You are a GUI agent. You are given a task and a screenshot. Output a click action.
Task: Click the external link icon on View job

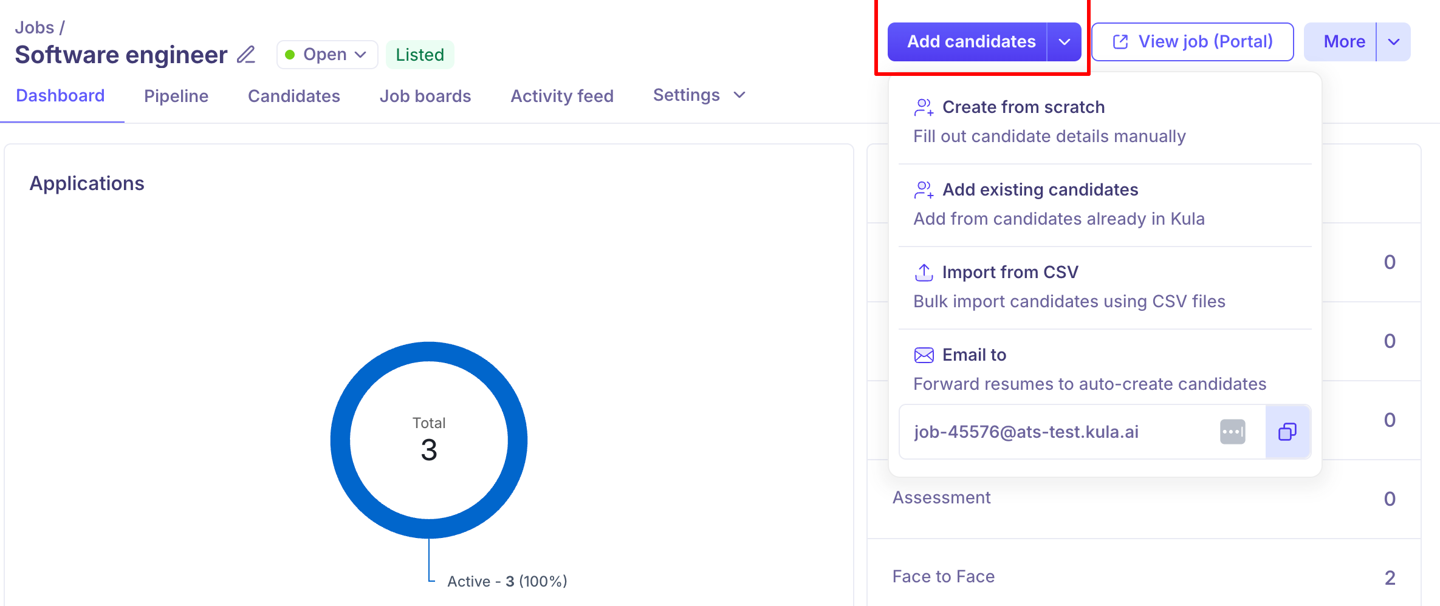coord(1120,42)
